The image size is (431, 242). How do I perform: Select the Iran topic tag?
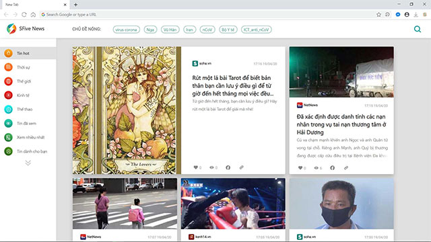pos(190,30)
